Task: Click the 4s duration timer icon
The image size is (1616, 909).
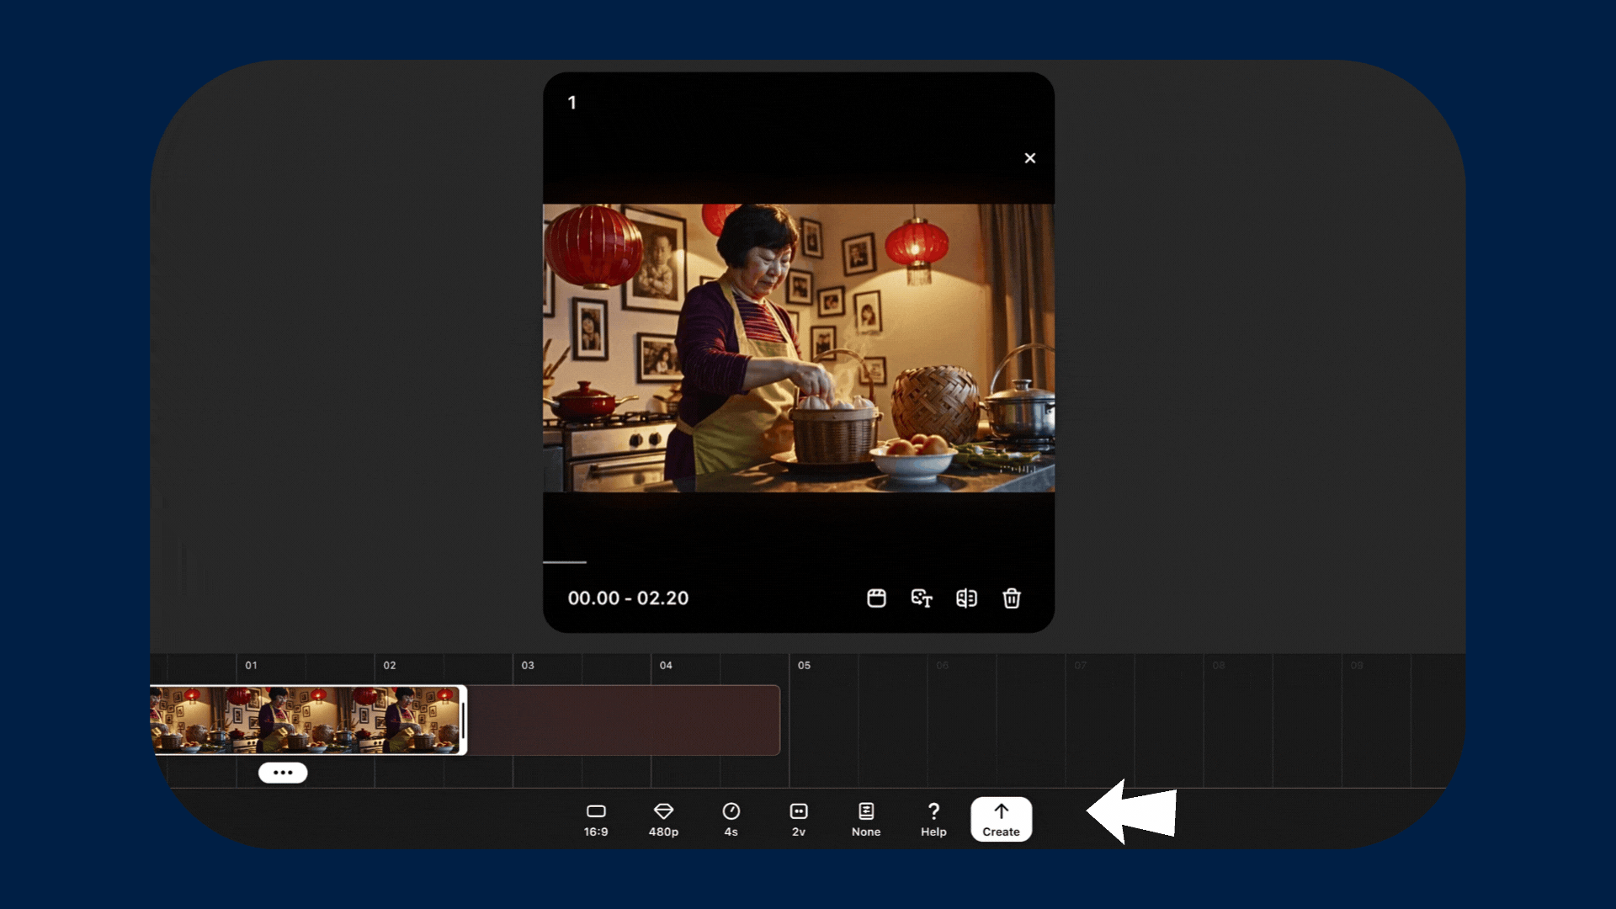Action: [731, 819]
